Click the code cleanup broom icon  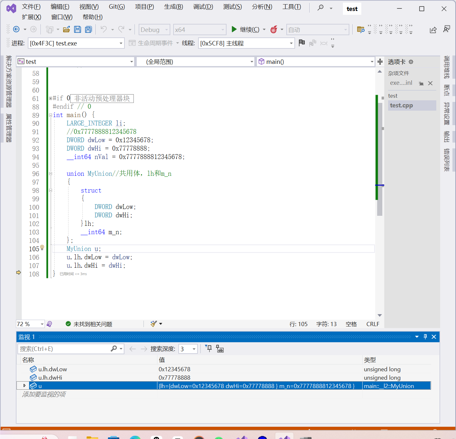154,324
